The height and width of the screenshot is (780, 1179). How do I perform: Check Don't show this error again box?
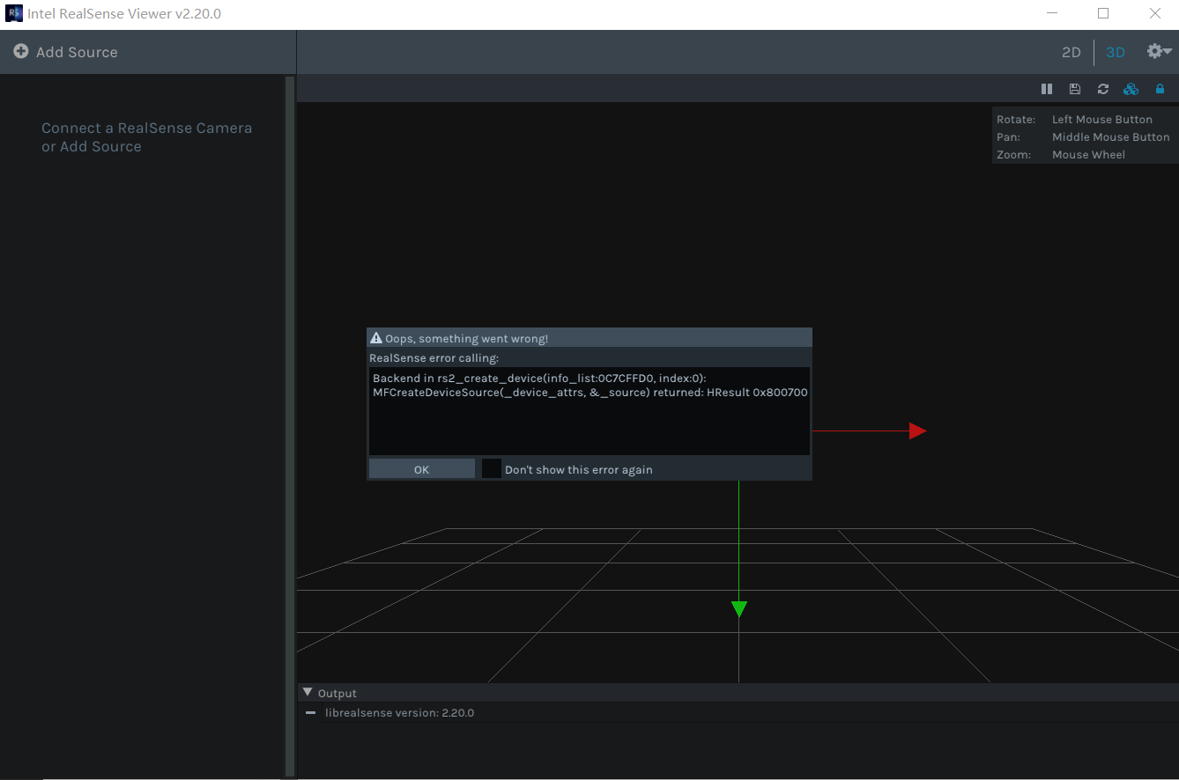[x=492, y=468]
